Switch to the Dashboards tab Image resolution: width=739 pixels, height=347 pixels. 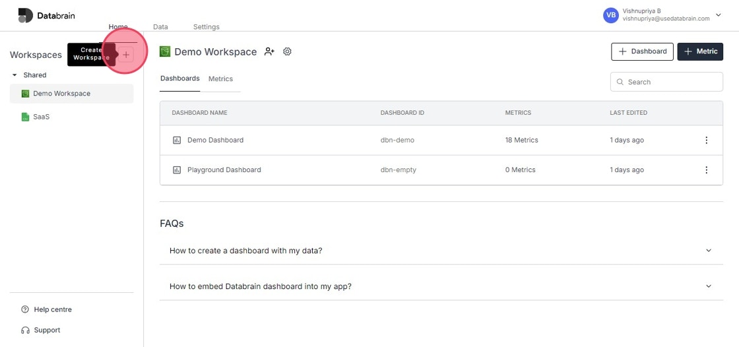pyautogui.click(x=180, y=79)
